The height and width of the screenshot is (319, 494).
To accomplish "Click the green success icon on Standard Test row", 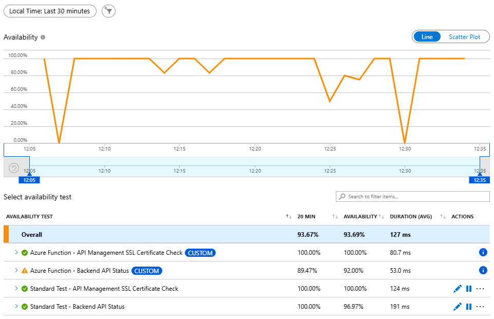I will pos(24,288).
